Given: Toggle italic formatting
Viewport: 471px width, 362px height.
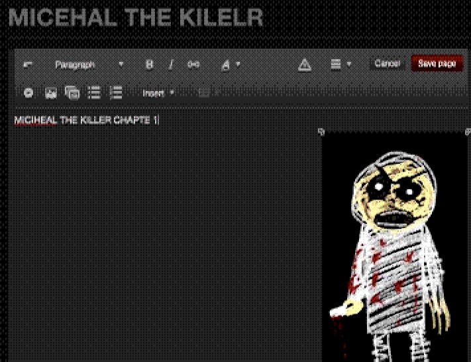Looking at the screenshot, I should 171,64.
